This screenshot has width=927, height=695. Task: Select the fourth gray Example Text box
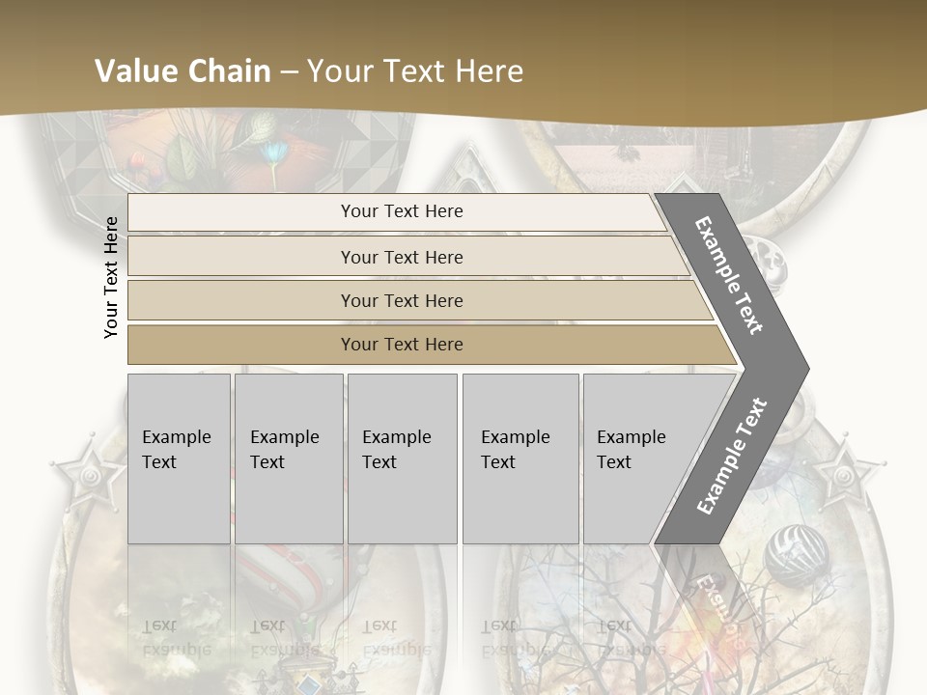520,459
